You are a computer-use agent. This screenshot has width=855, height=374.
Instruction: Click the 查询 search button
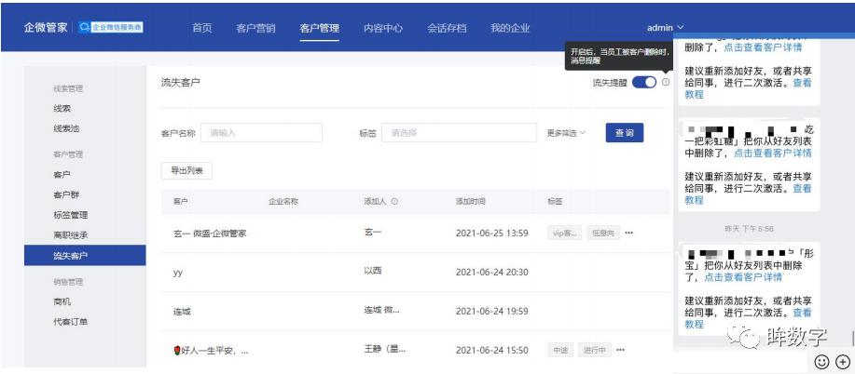(625, 133)
